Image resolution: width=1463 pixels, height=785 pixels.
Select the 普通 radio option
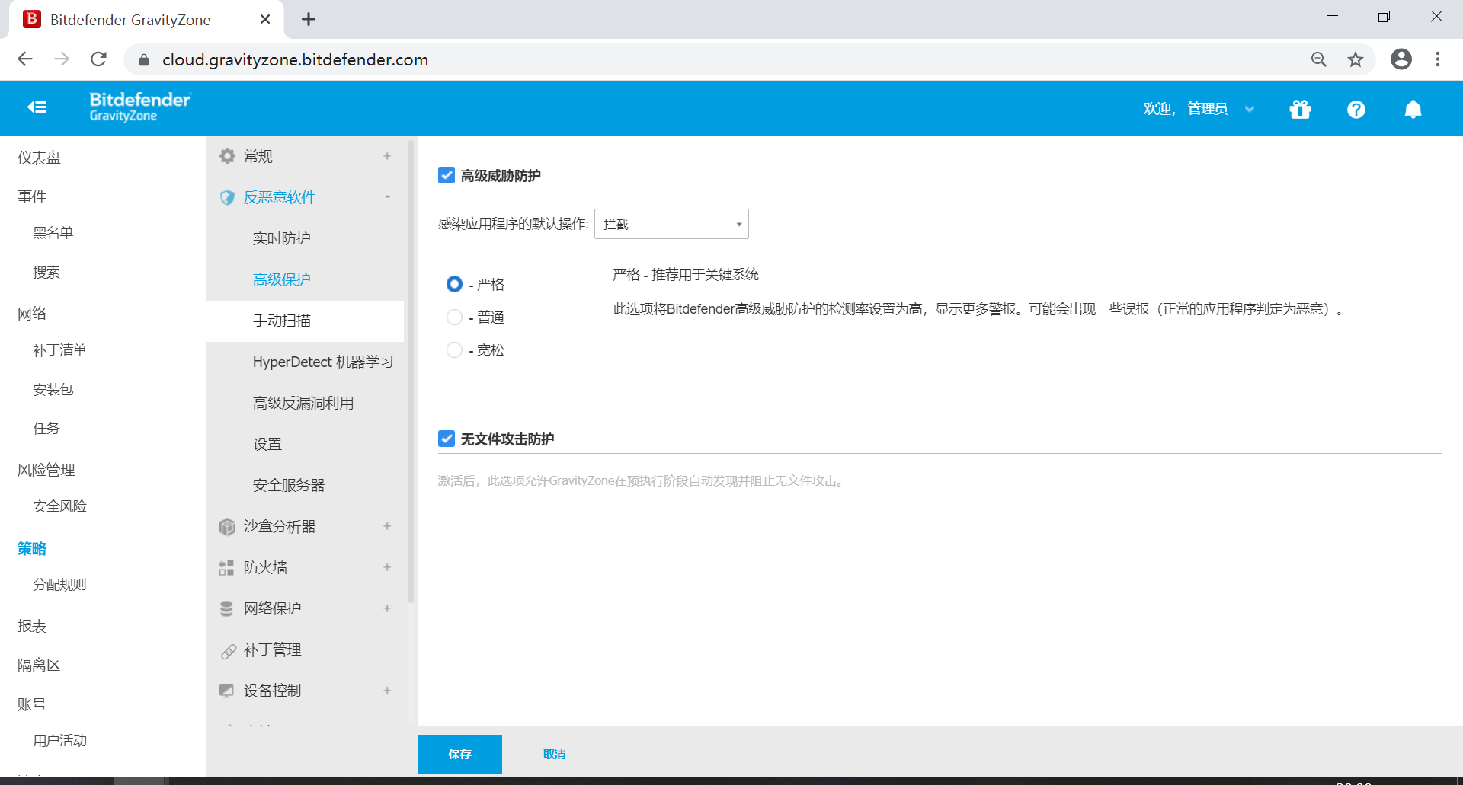pyautogui.click(x=454, y=317)
